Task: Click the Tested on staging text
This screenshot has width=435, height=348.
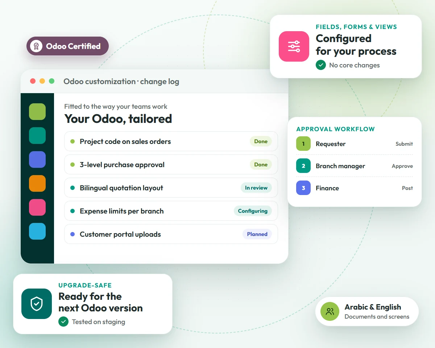Action: [99, 322]
